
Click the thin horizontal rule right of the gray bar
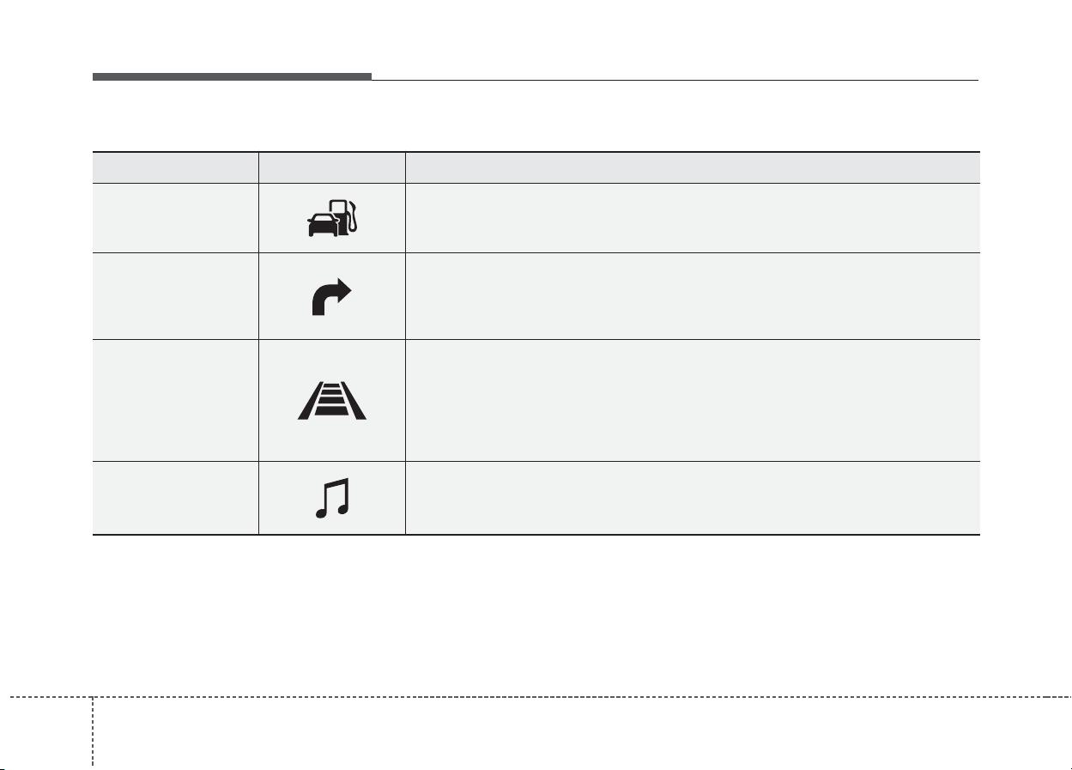(x=675, y=81)
